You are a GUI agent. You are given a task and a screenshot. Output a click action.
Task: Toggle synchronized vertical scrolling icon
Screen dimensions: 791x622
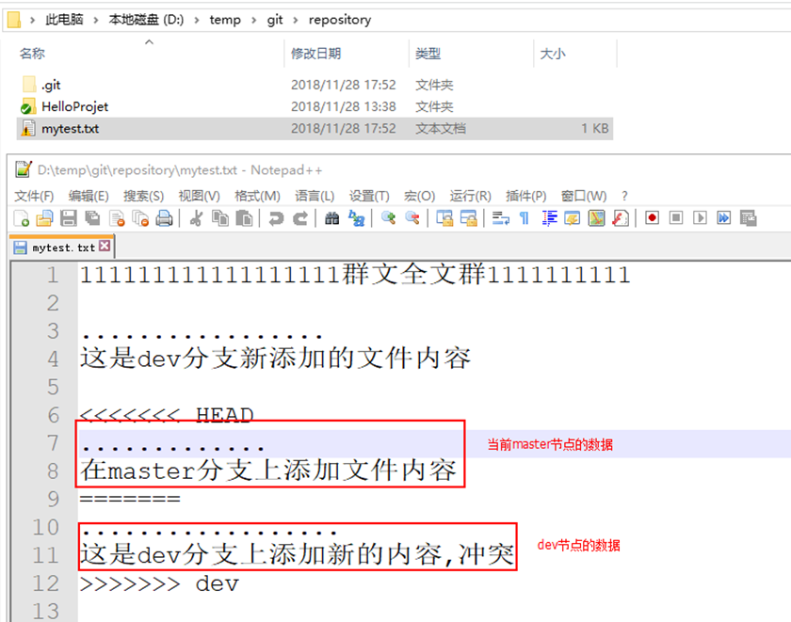(444, 218)
